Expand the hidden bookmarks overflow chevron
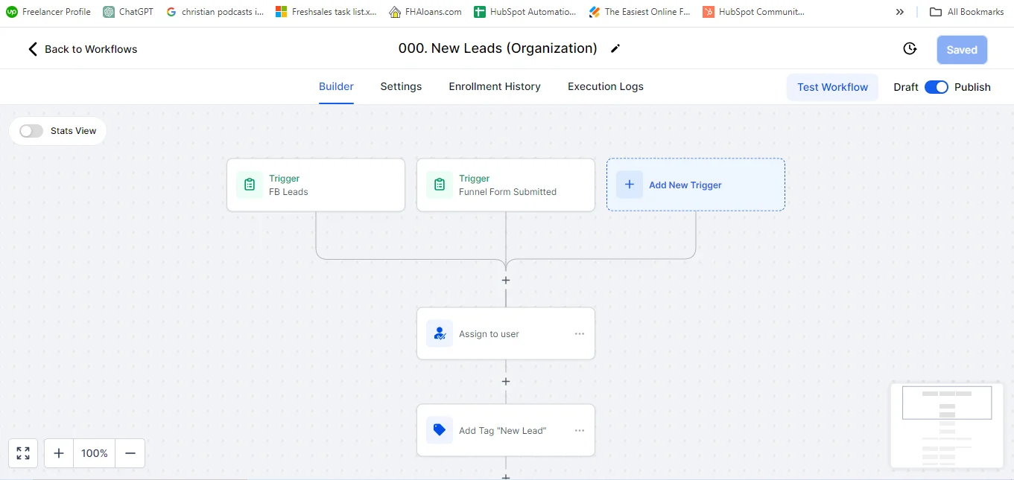Image resolution: width=1014 pixels, height=480 pixels. coord(900,12)
